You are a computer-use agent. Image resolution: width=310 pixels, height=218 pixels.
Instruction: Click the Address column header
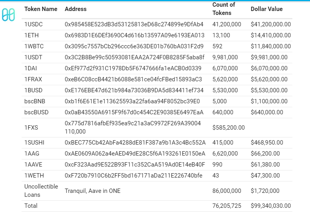(76, 9)
